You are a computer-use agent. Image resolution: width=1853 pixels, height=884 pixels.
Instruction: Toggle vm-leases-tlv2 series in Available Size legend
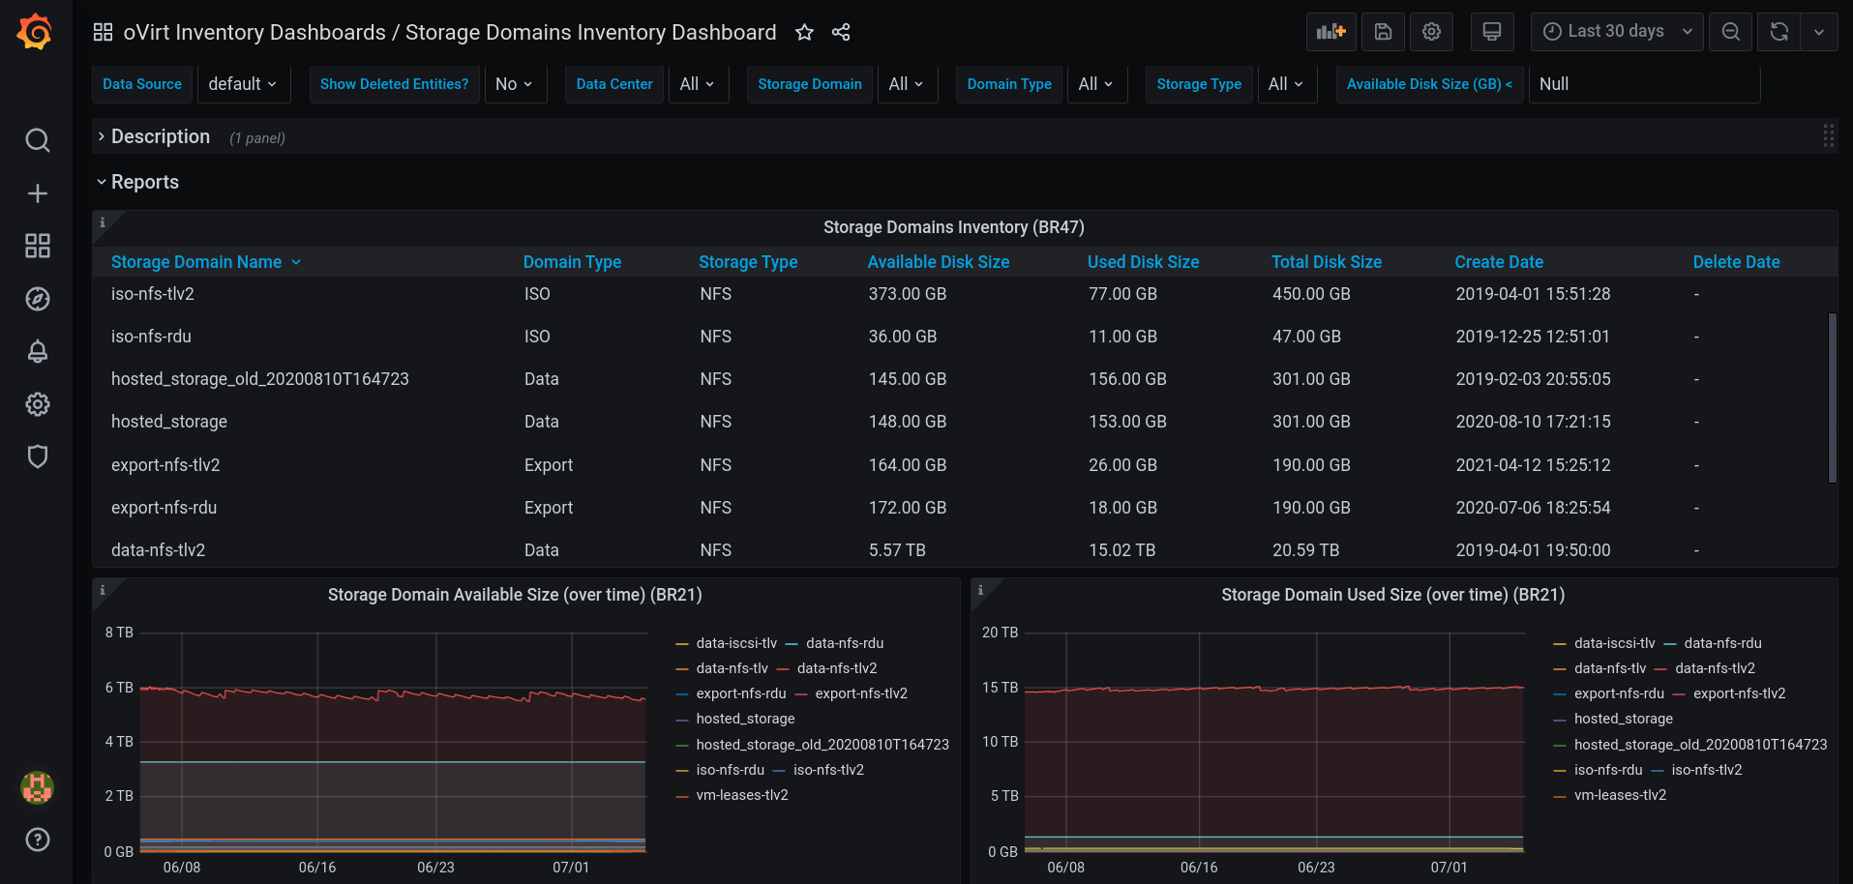click(741, 795)
